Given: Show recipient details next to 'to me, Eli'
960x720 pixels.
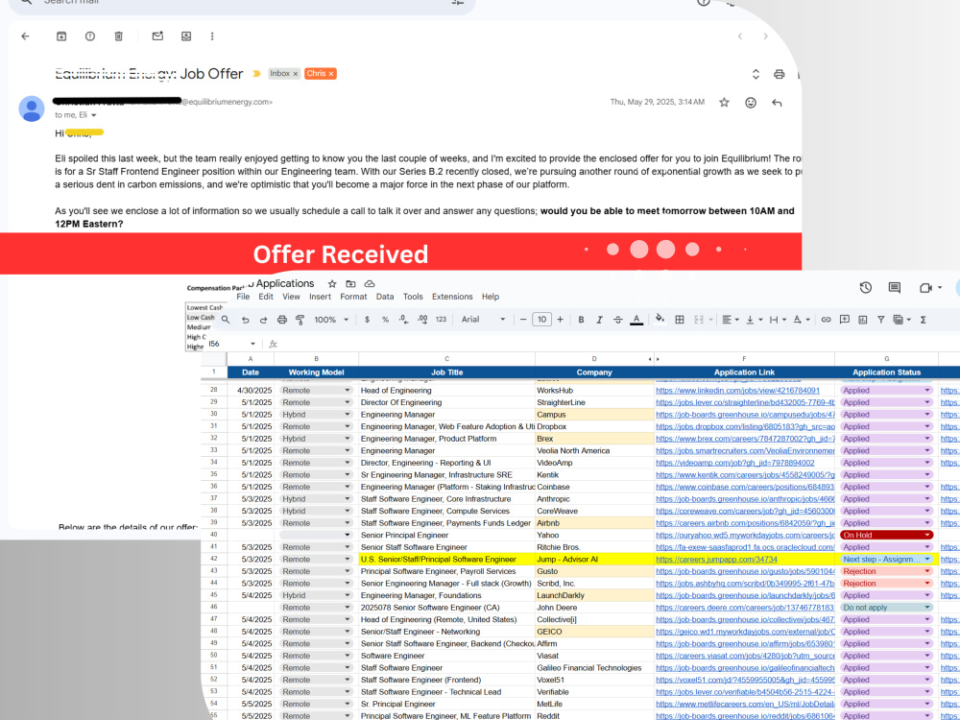Looking at the screenshot, I should click(x=94, y=115).
